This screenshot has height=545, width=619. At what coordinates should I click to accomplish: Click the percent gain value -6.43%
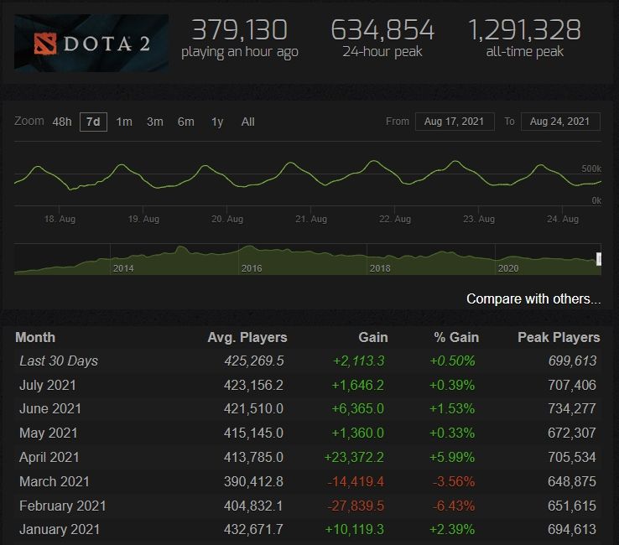pyautogui.click(x=454, y=506)
